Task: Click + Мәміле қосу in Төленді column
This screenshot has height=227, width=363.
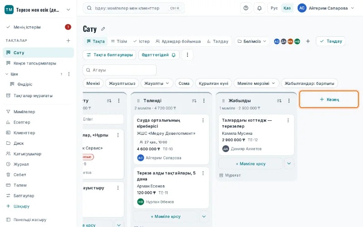Action: [x=166, y=217]
